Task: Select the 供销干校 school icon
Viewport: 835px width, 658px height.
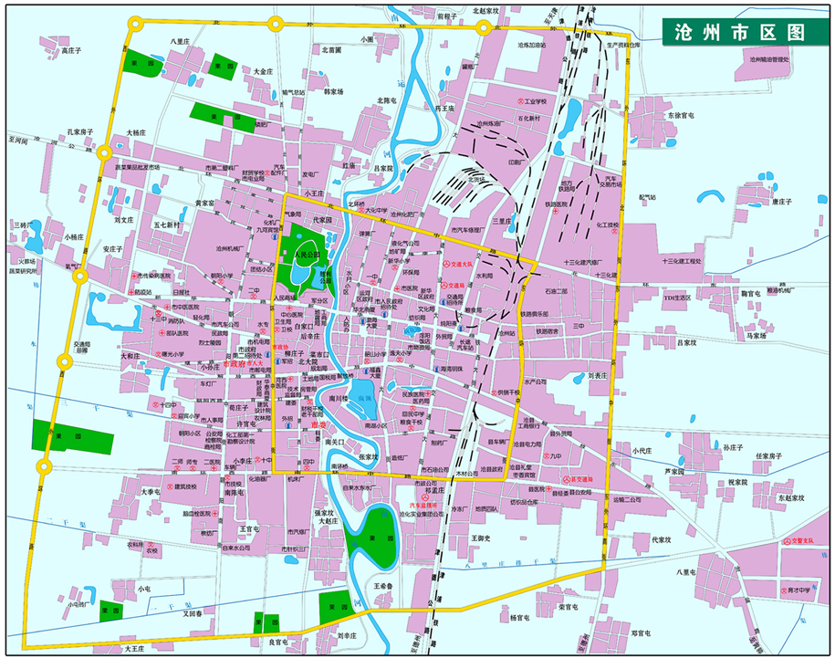Action: 493,392
